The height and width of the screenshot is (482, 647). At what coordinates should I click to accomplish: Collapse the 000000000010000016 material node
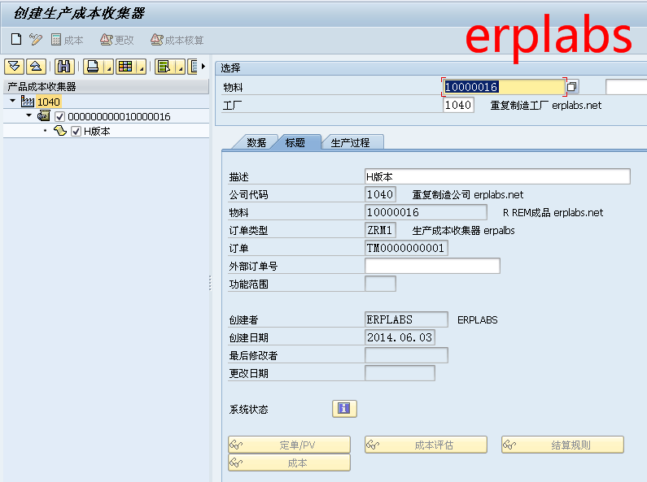tap(28, 115)
